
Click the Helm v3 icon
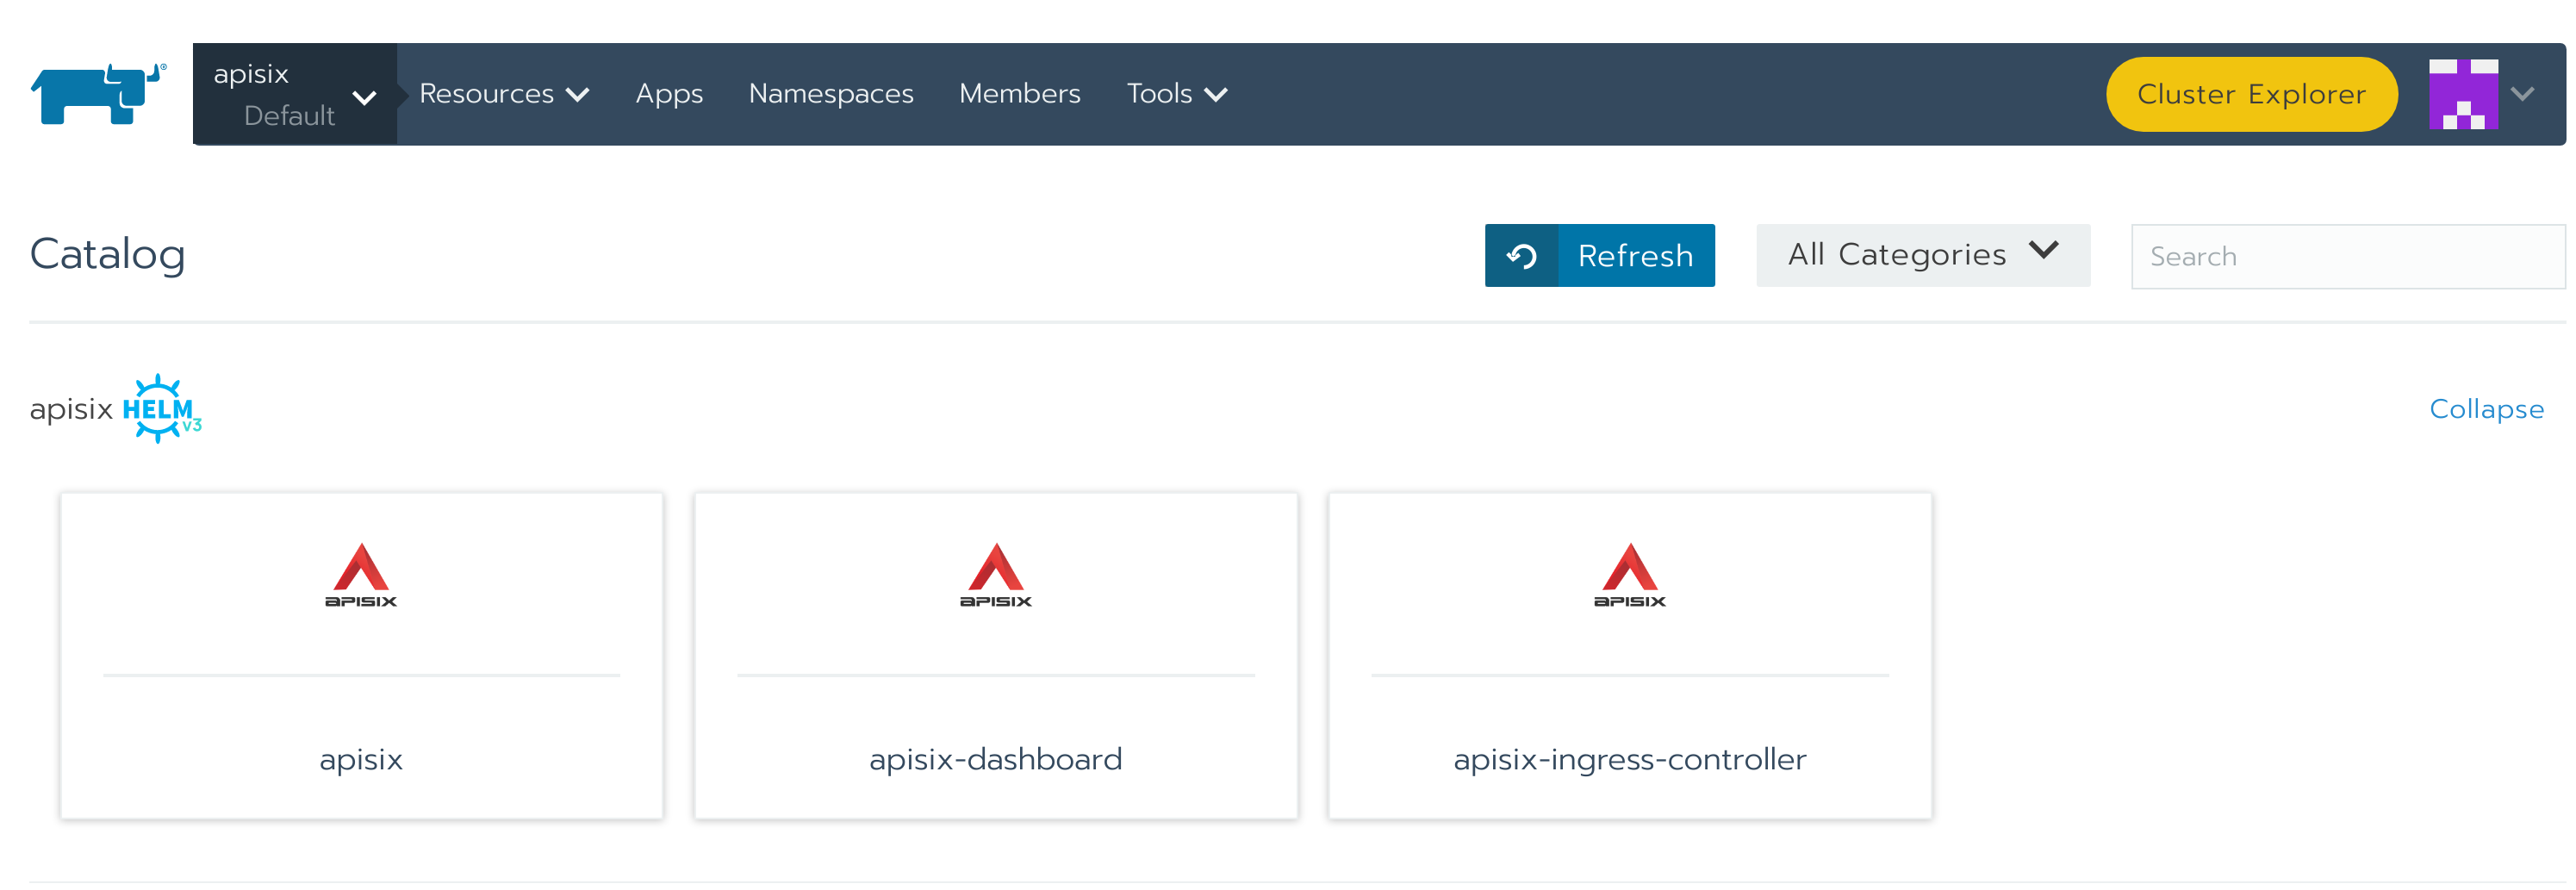pos(160,409)
